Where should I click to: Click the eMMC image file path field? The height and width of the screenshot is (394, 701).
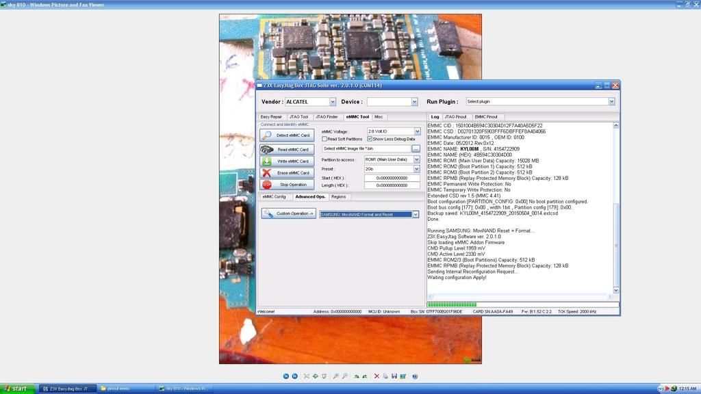366,148
